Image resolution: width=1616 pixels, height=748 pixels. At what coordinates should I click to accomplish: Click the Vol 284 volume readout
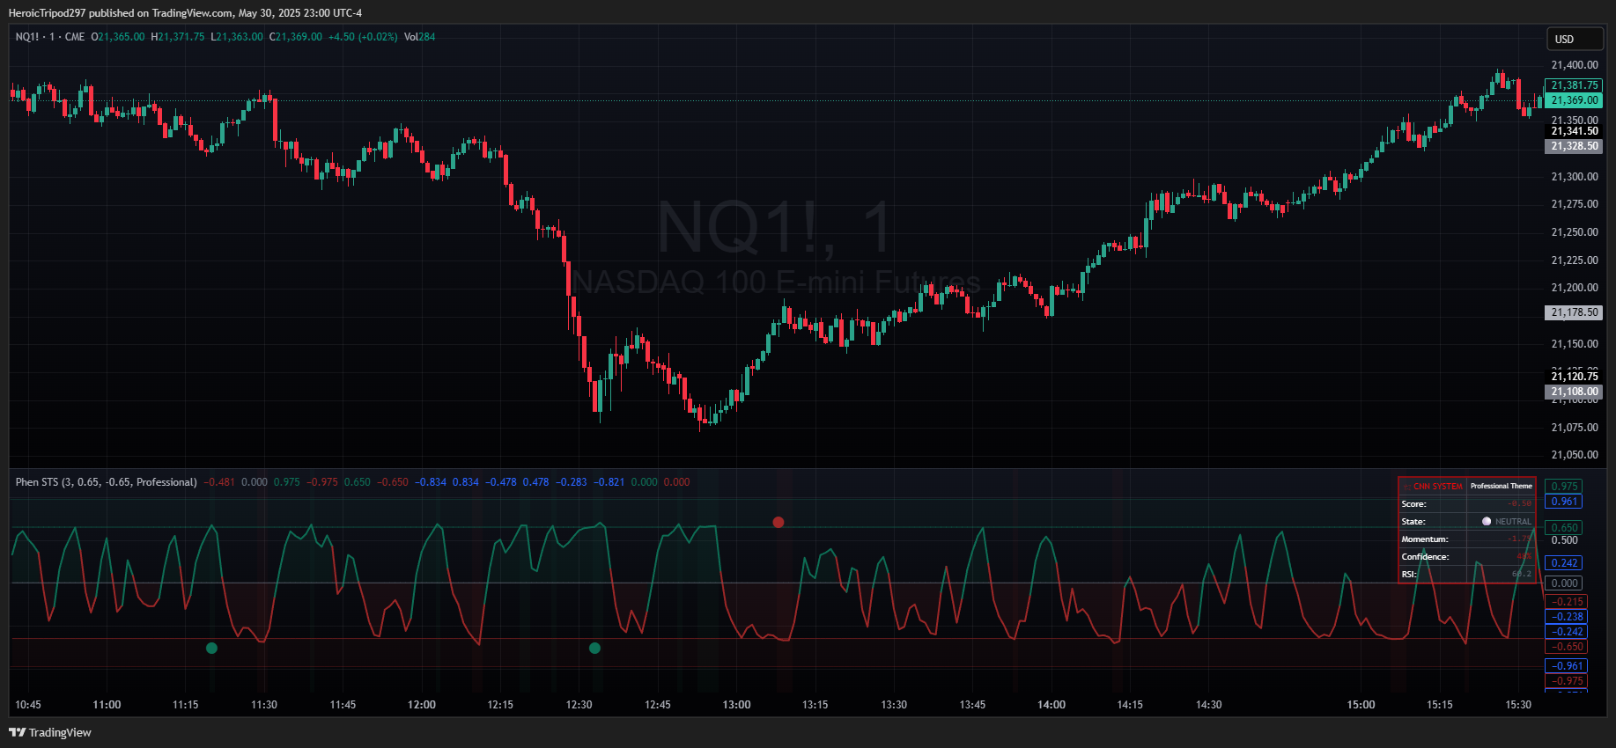tap(420, 37)
